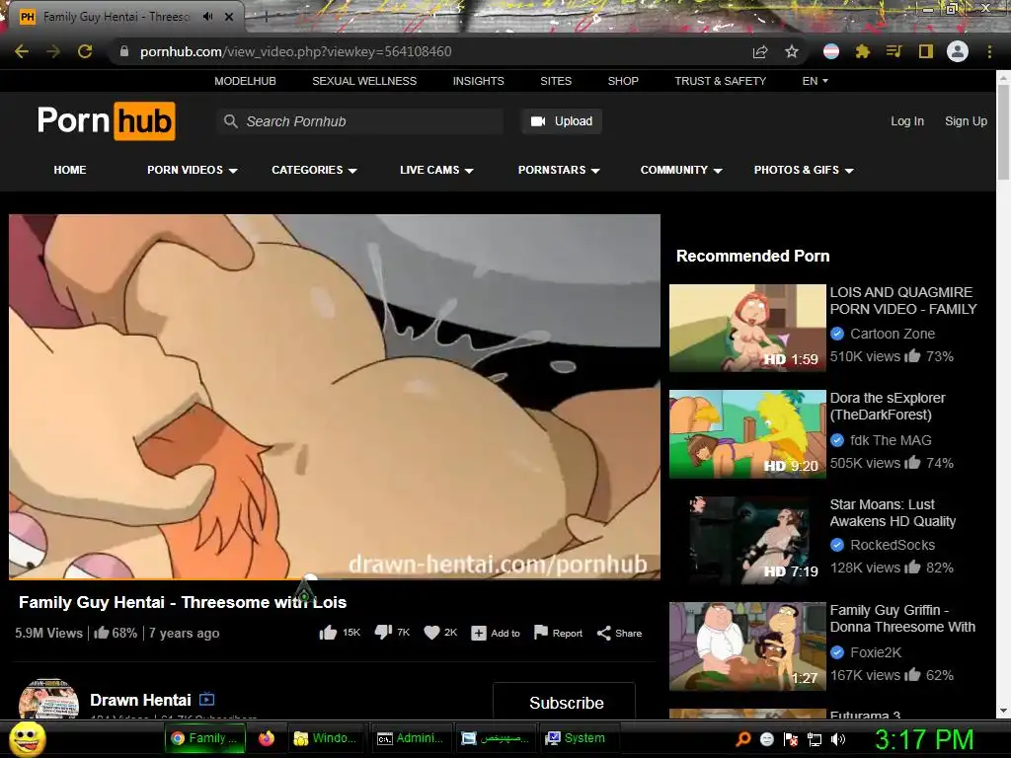The height and width of the screenshot is (758, 1011).
Task: Mute the tab using the speaker icon
Action: pos(207,17)
